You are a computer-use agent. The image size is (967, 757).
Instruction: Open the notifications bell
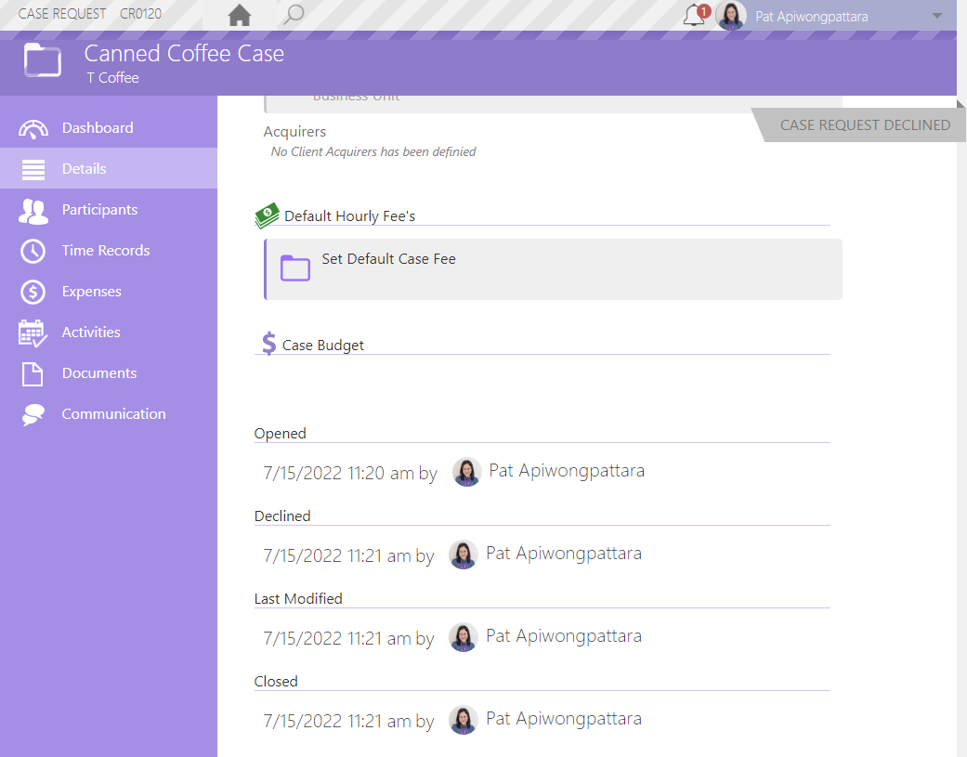[695, 15]
